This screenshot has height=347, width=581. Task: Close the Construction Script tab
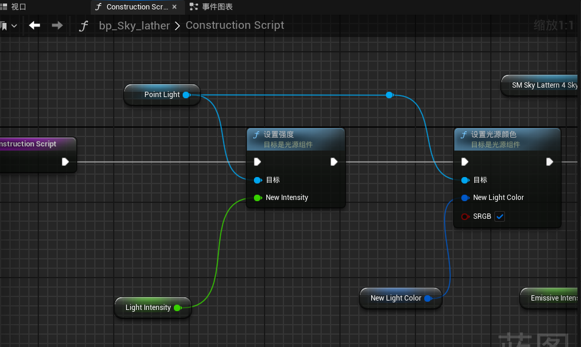(174, 6)
